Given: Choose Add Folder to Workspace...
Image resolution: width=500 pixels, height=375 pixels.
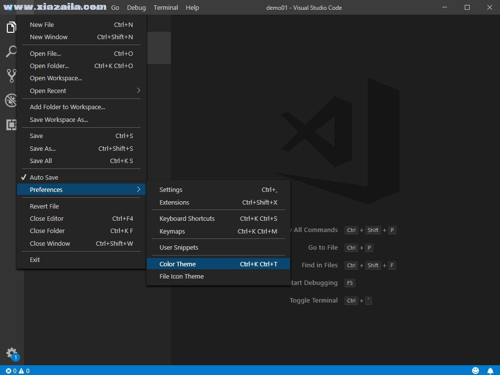Looking at the screenshot, I should [81, 107].
